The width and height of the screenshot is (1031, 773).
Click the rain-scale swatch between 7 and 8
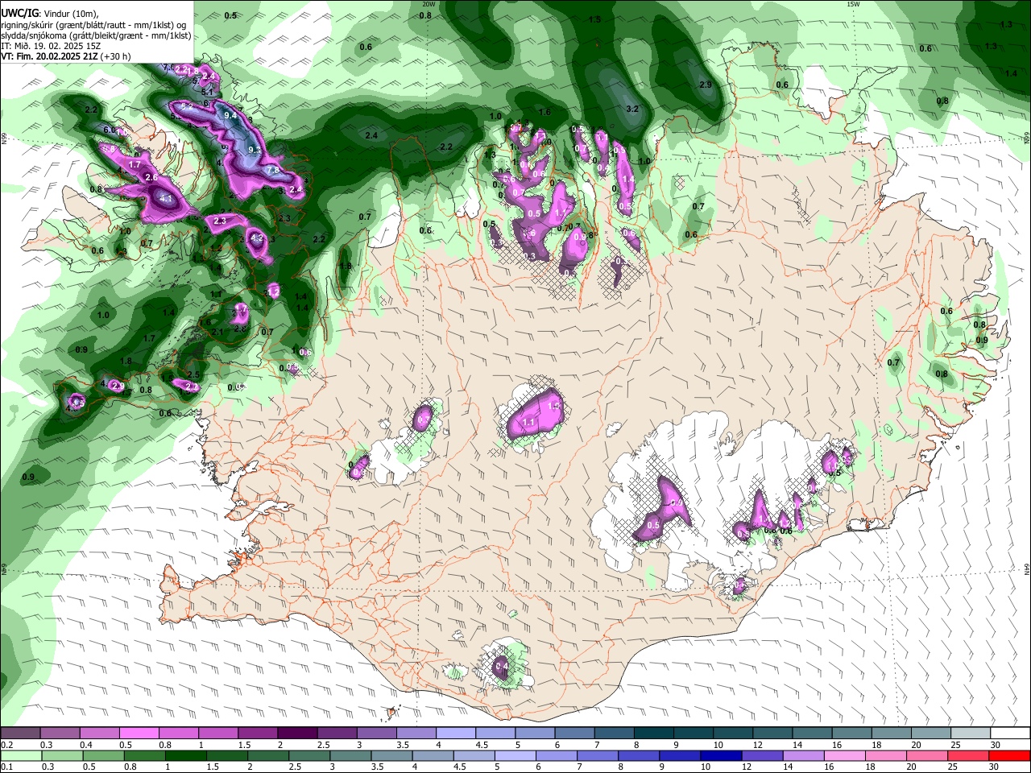pyautogui.click(x=597, y=755)
